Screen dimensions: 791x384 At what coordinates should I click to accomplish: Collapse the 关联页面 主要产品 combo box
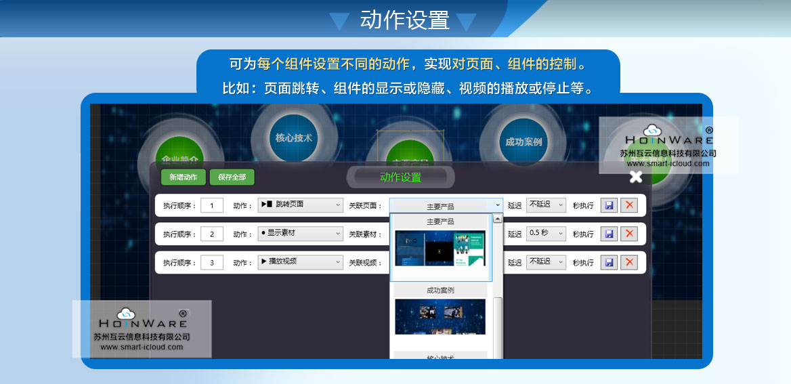click(498, 205)
